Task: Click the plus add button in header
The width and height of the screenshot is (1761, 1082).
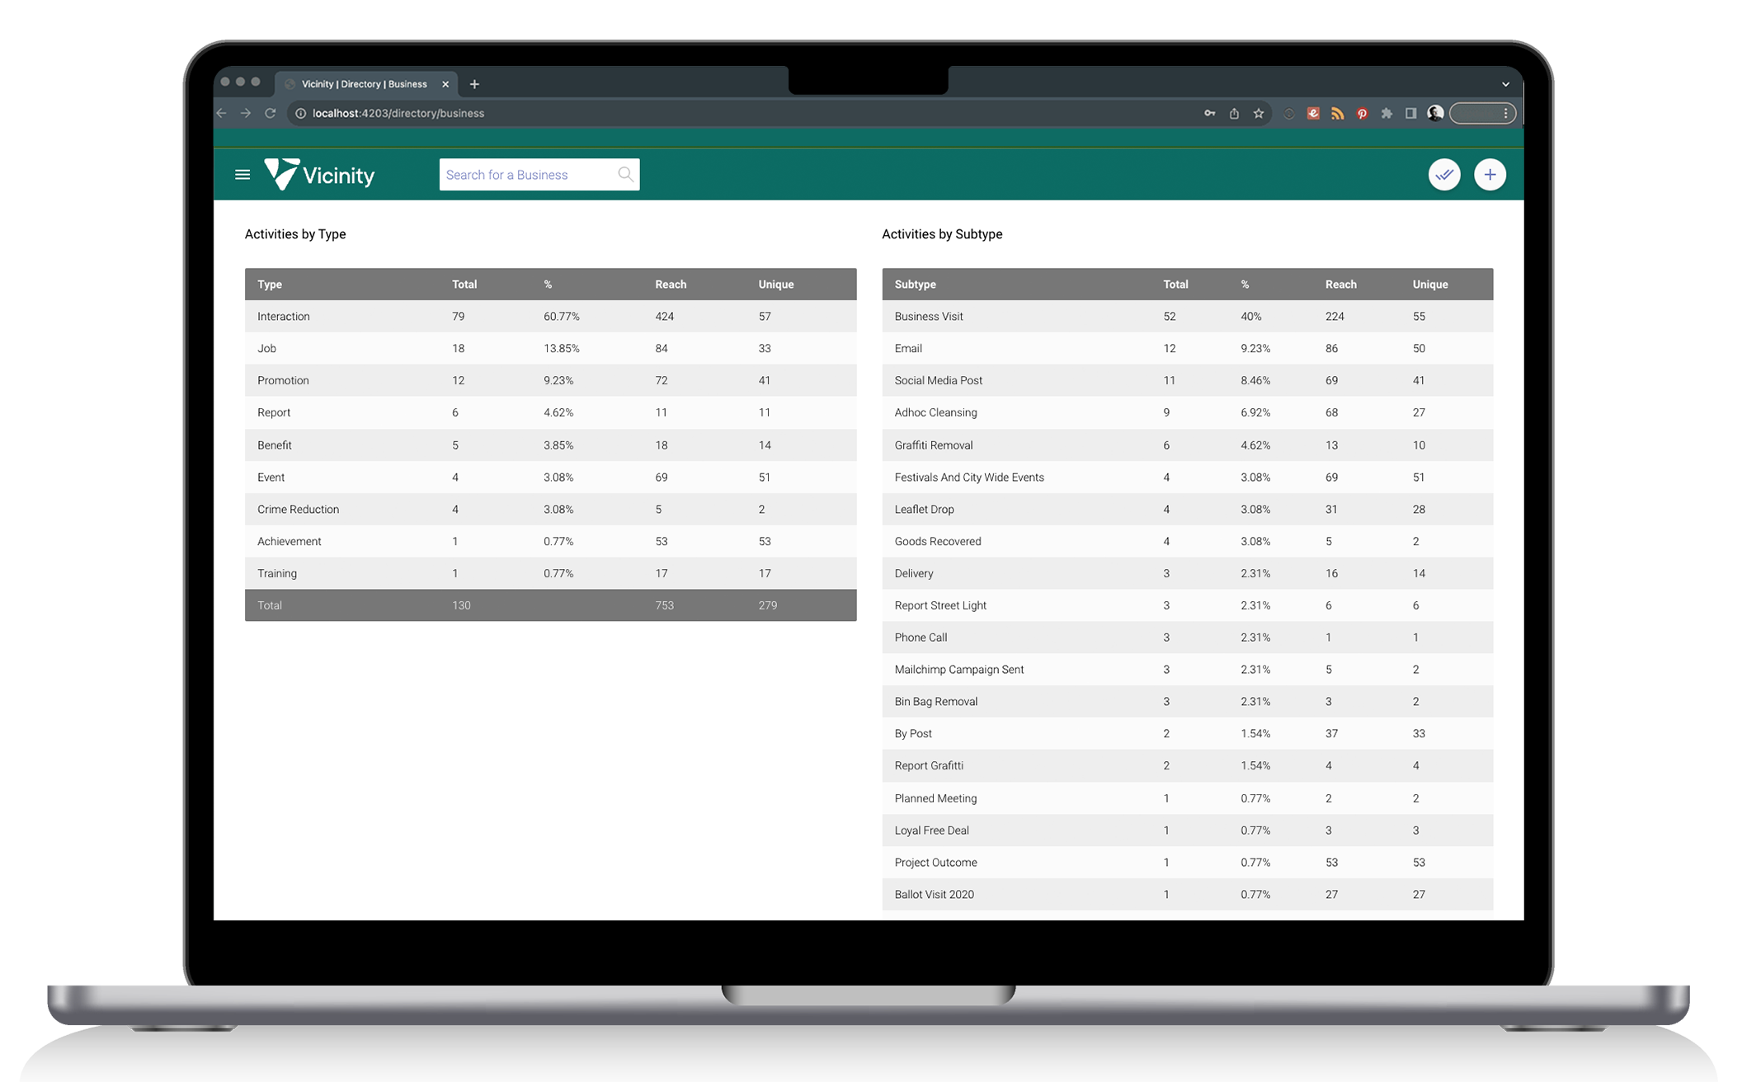Action: [x=1490, y=175]
